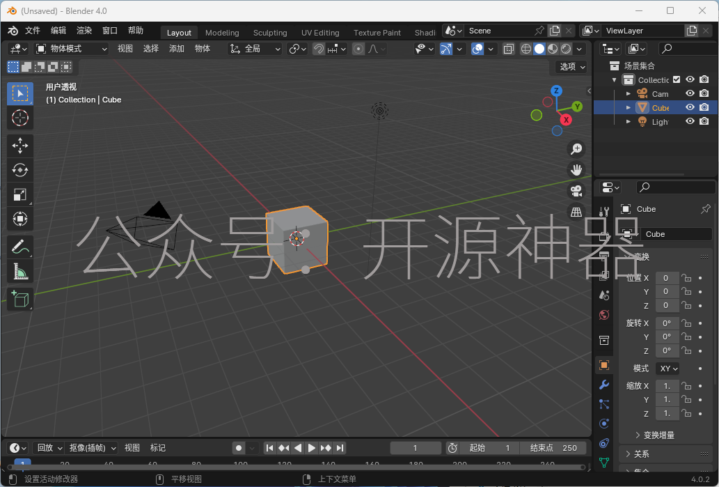Open the World properties tab
This screenshot has width=719, height=487.
604,315
